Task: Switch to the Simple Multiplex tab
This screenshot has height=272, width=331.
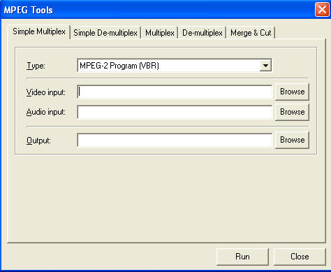Action: 39,31
